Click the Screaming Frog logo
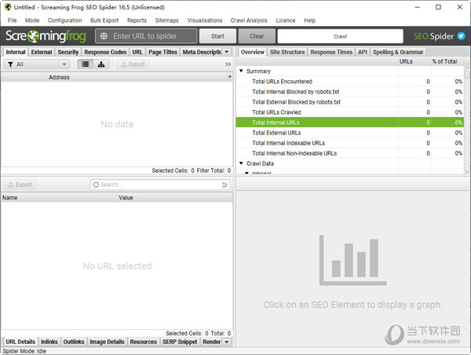The width and height of the screenshot is (471, 355). tap(46, 36)
